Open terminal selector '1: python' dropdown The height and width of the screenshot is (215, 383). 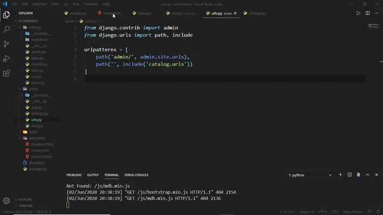pyautogui.click(x=310, y=175)
